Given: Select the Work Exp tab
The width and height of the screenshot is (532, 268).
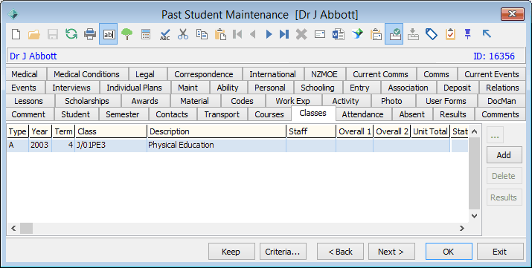Looking at the screenshot, I should tap(293, 101).
